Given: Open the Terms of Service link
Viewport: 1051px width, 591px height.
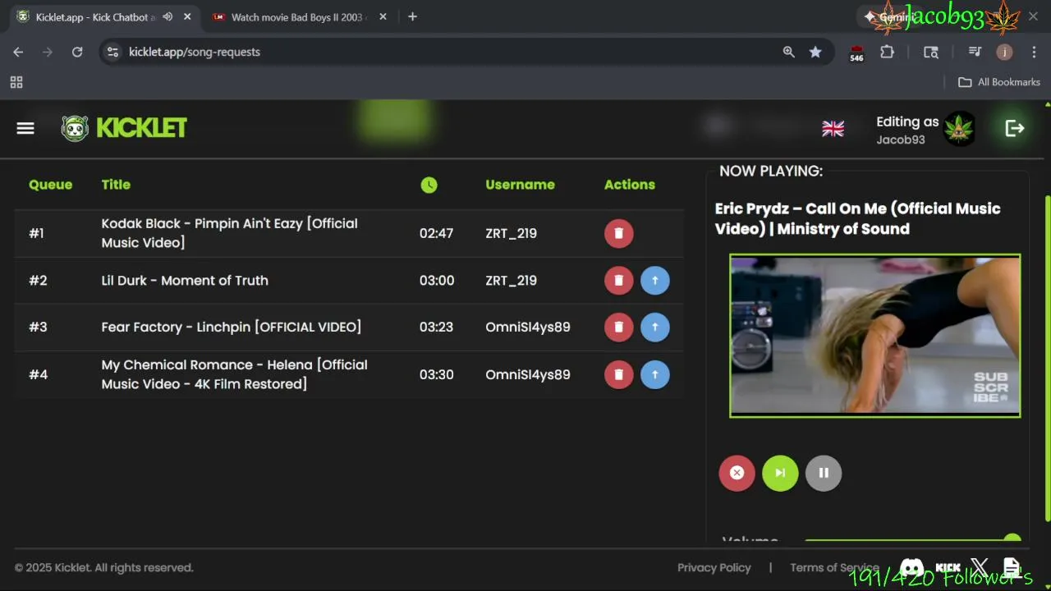Looking at the screenshot, I should 834,567.
